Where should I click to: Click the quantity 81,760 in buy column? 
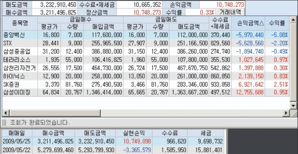(x=74, y=84)
